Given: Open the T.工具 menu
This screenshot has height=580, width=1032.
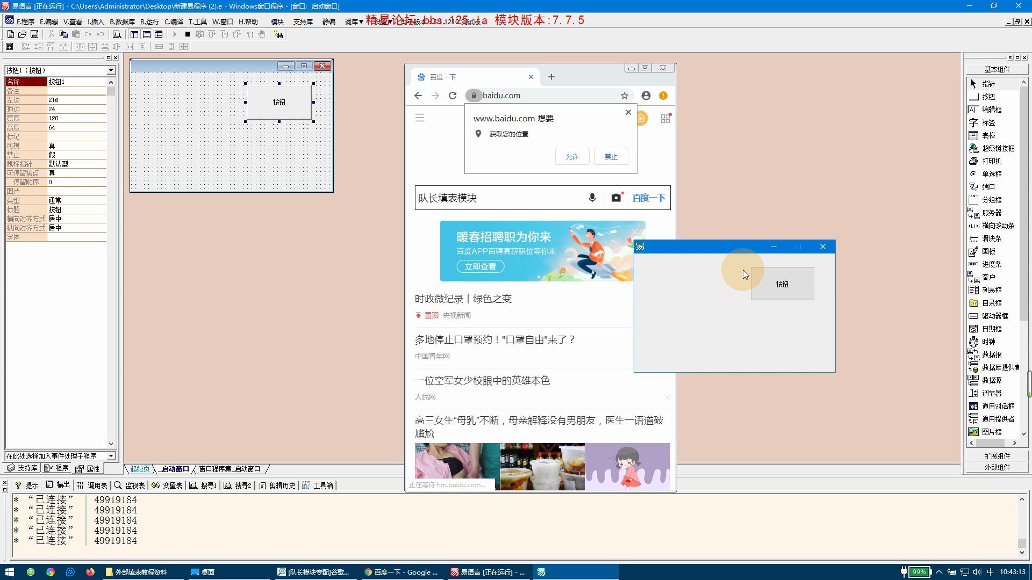Looking at the screenshot, I should coord(197,21).
